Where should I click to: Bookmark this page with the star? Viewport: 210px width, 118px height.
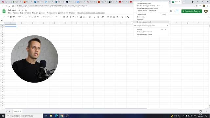pyautogui.click(x=196, y=6)
